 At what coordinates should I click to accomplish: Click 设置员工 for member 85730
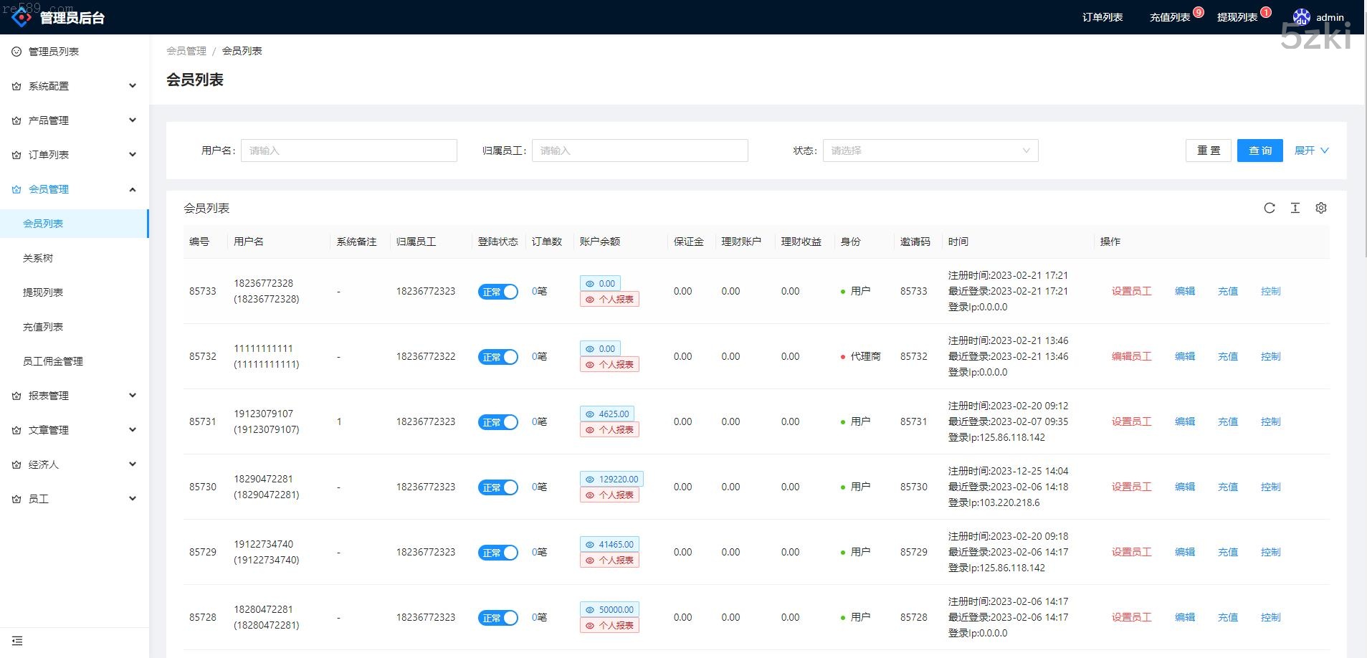[1131, 487]
